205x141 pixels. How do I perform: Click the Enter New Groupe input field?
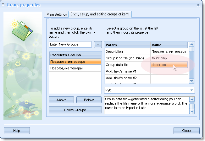click(x=70, y=44)
